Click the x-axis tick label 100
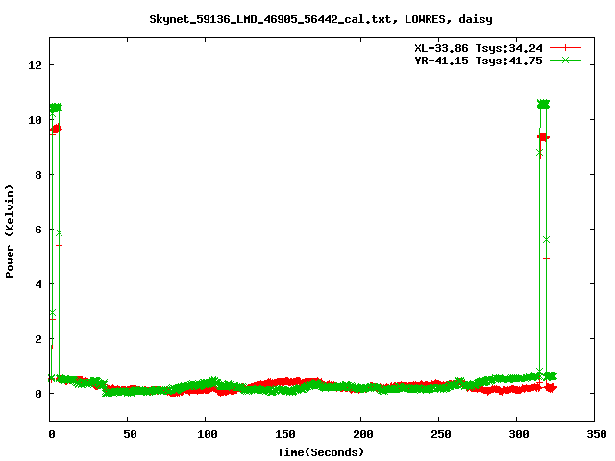Screen dimensions: 615x461 pos(208,434)
